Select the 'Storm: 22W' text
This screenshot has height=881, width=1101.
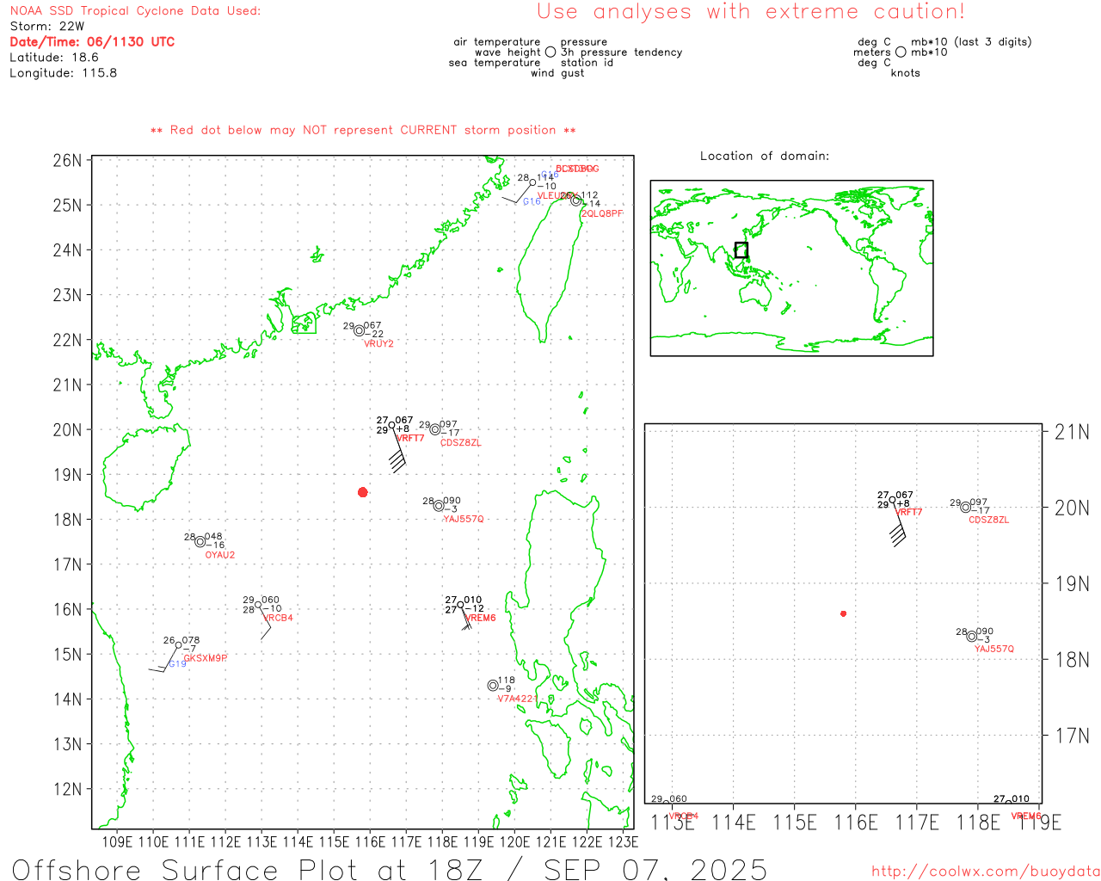coord(47,27)
